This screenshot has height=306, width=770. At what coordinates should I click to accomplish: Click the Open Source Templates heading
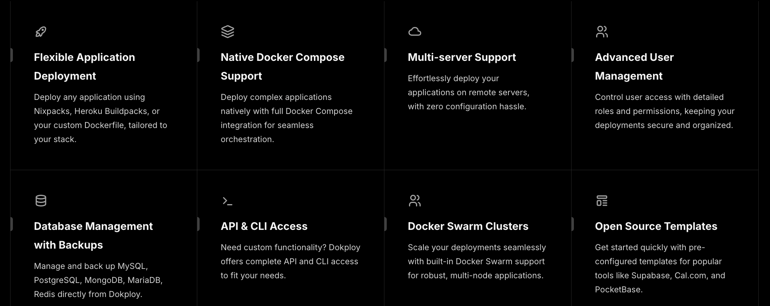click(656, 226)
